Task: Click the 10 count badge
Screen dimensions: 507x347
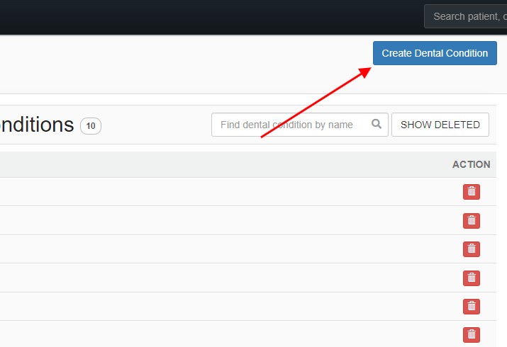Action: [91, 125]
